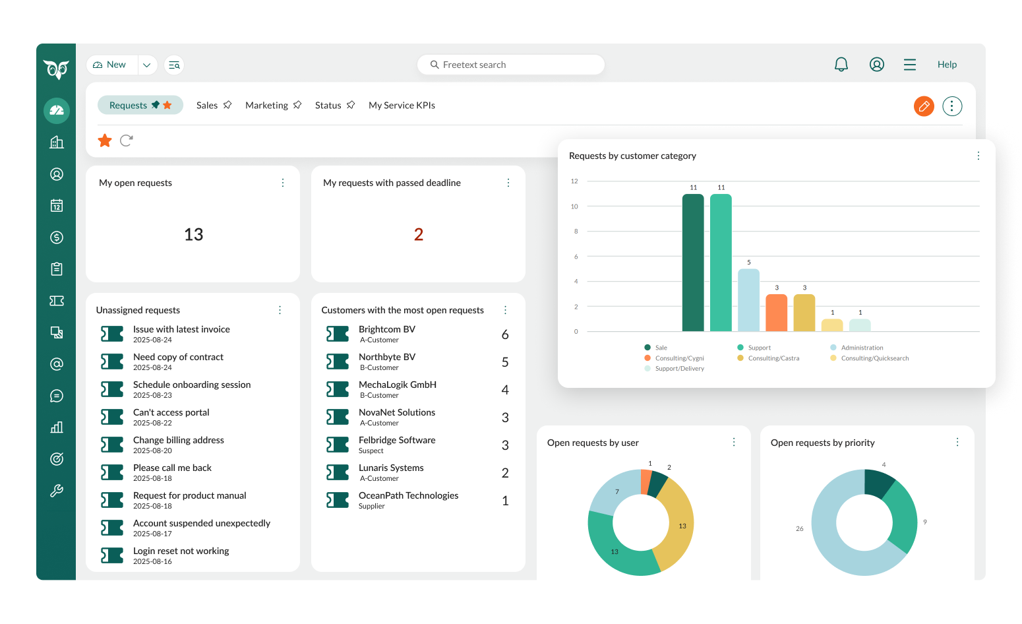Screen dimensions: 1022x624
Task: Open the dollar sign sales icon in sidebar
Action: tap(57, 237)
